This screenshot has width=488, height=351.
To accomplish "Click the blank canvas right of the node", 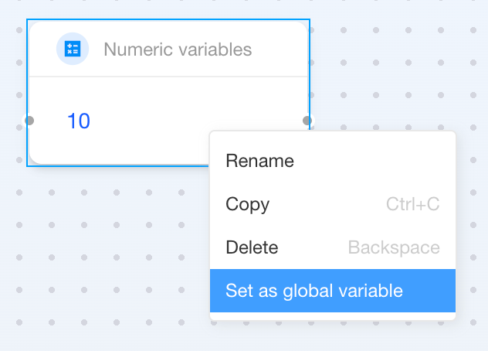I will click(394, 70).
